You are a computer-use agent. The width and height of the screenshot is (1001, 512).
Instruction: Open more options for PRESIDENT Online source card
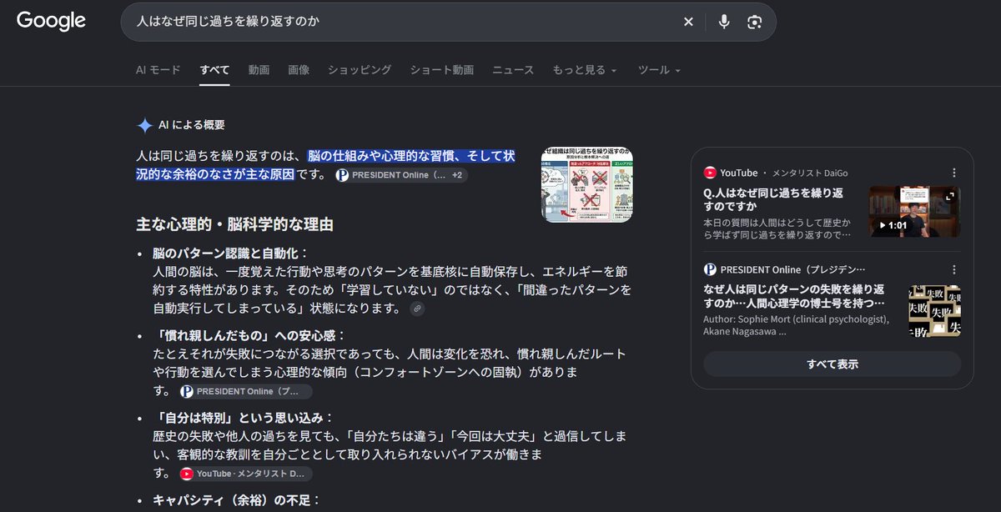954,269
